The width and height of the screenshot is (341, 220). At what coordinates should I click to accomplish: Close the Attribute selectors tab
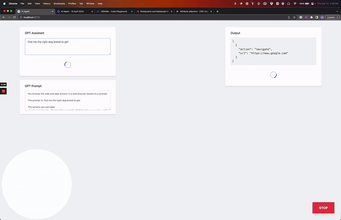click(x=211, y=11)
